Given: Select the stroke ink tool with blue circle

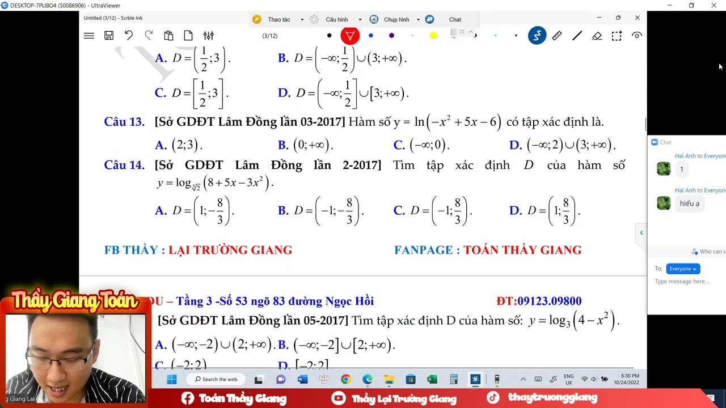Looking at the screenshot, I should 537,36.
